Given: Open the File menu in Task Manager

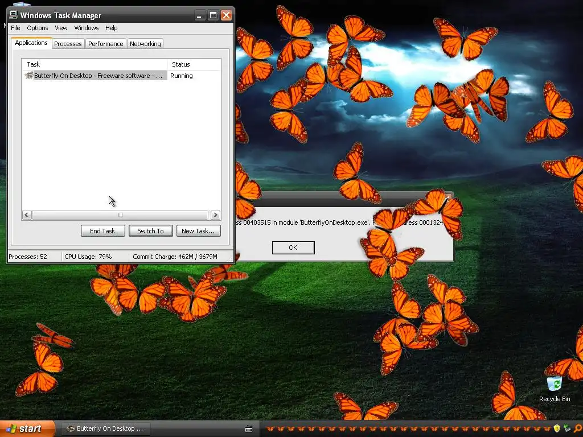Looking at the screenshot, I should (15, 28).
